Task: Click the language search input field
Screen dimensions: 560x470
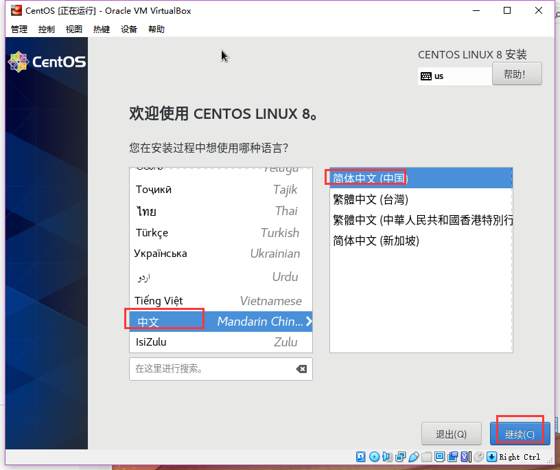Action: click(x=221, y=369)
